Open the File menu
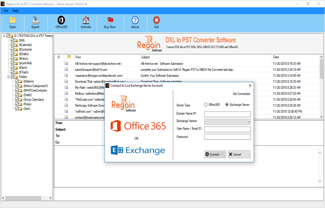325x208 pixels. point(6,10)
